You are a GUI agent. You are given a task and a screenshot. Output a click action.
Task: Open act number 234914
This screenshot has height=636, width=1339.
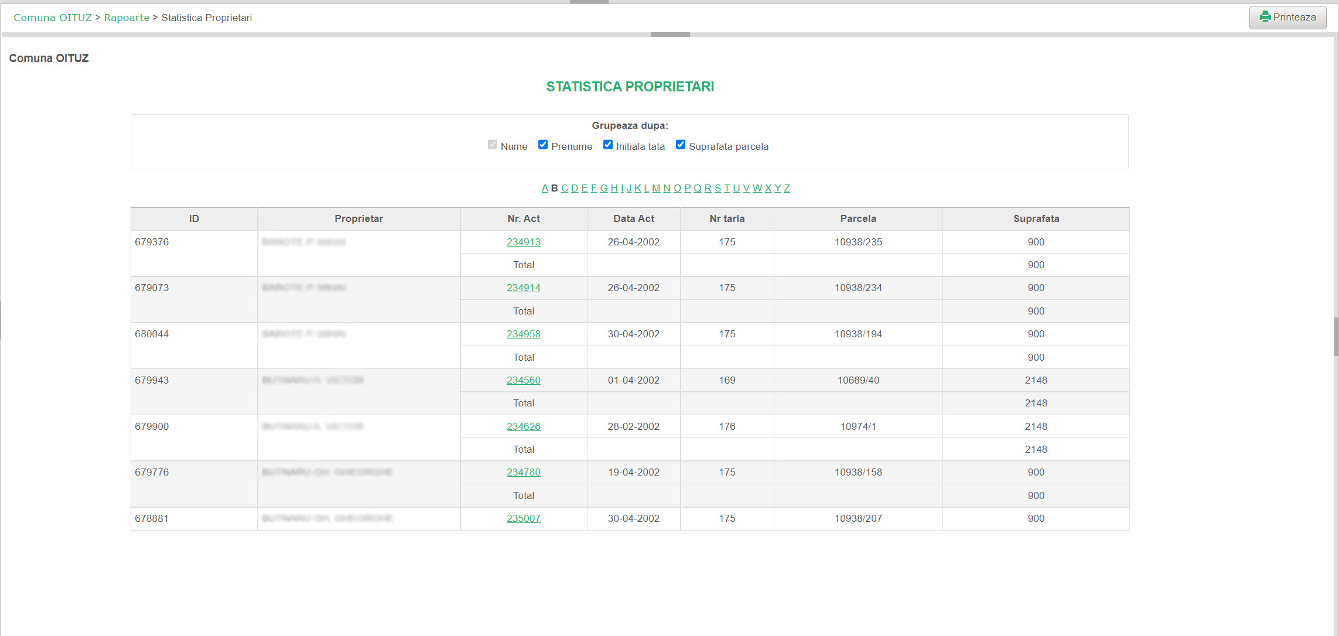(x=523, y=288)
